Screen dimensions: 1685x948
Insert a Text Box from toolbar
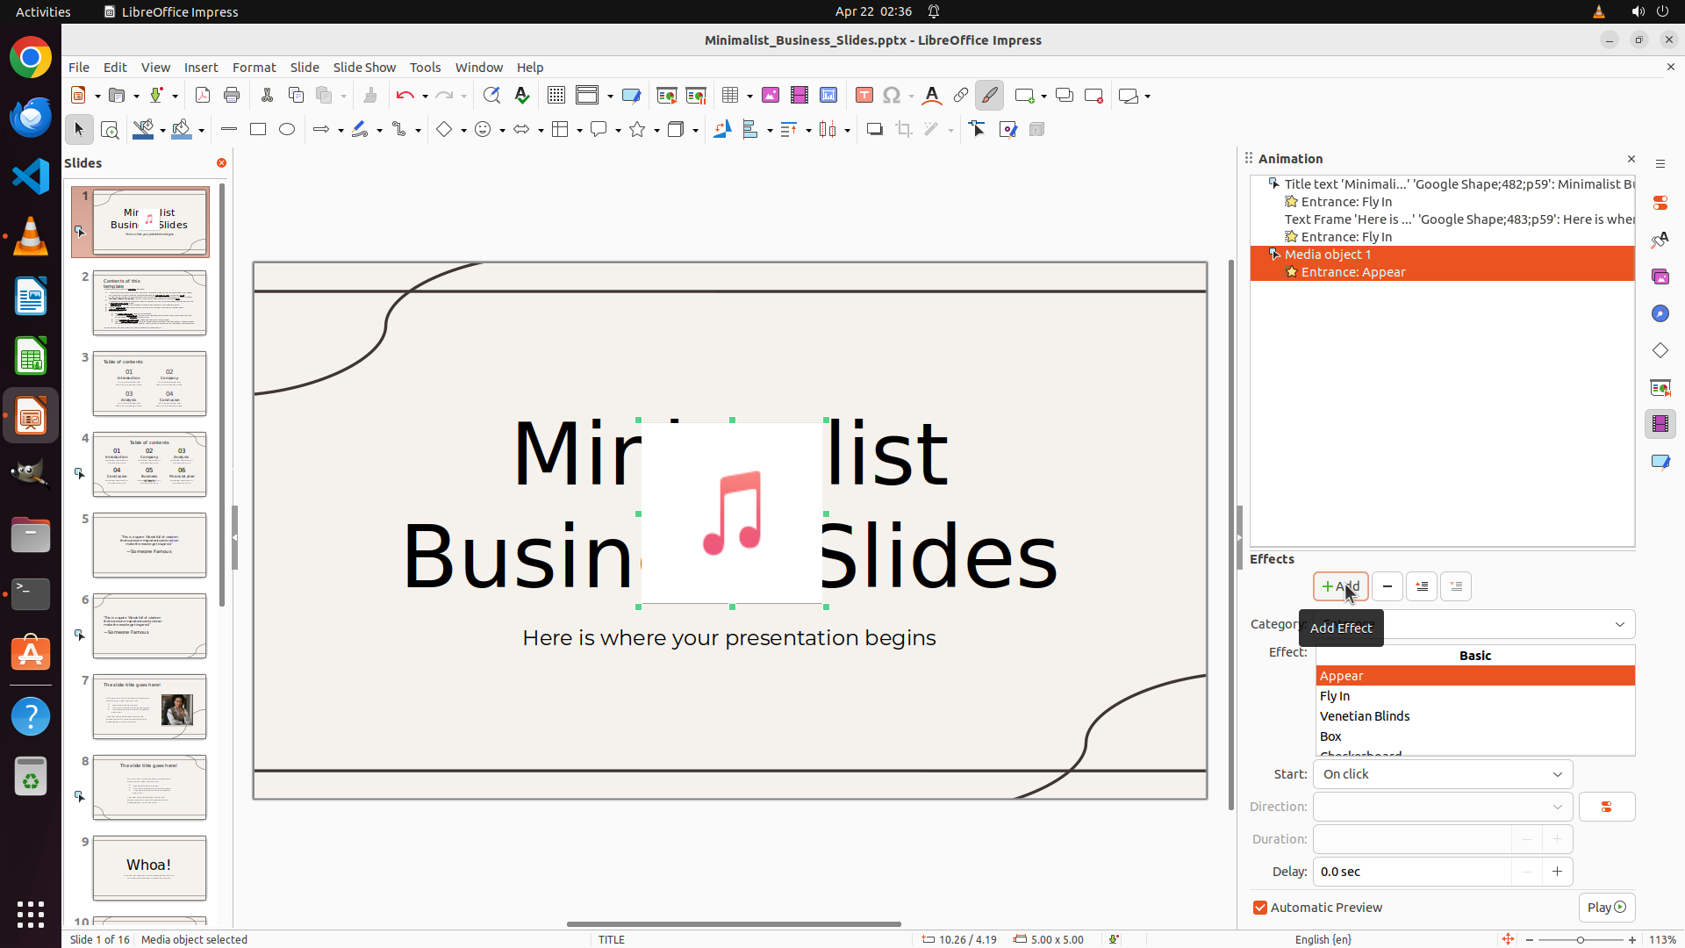click(864, 96)
